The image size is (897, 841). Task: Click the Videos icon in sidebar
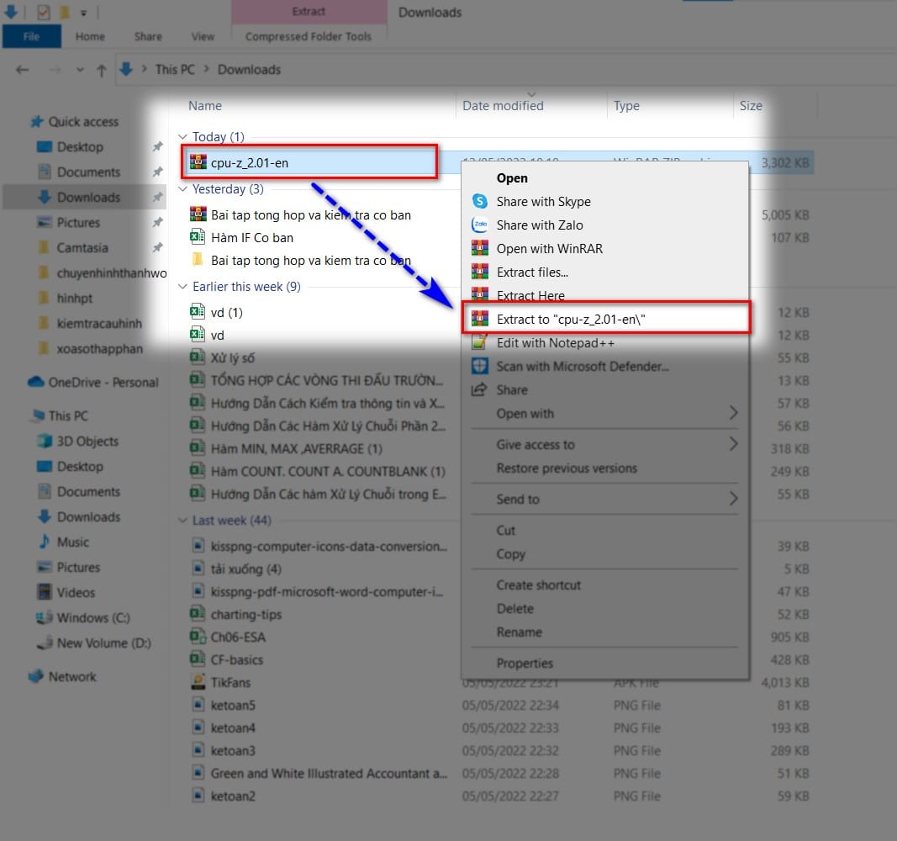coord(44,591)
